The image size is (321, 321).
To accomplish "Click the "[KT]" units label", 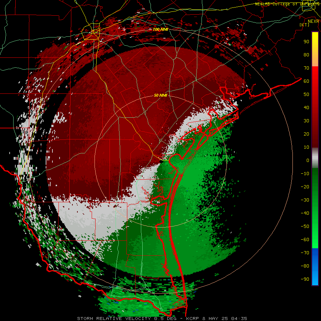I will [x=304, y=25].
